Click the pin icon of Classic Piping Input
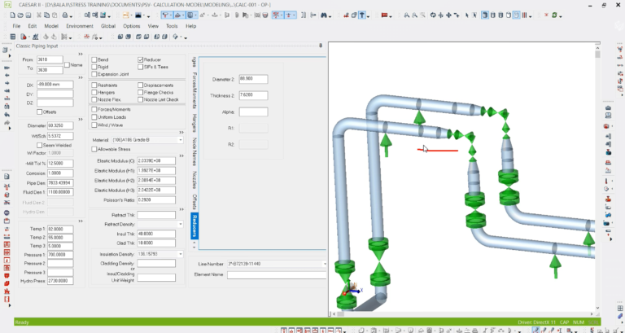This screenshot has width=625, height=333. [x=321, y=46]
